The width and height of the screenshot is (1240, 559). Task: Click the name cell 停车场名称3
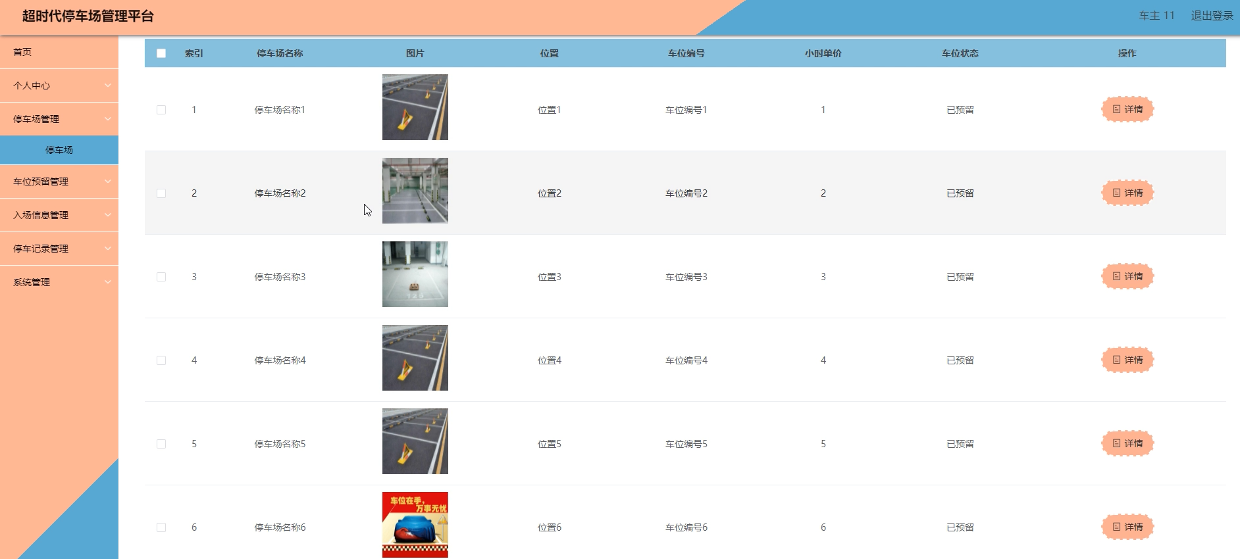(x=280, y=277)
